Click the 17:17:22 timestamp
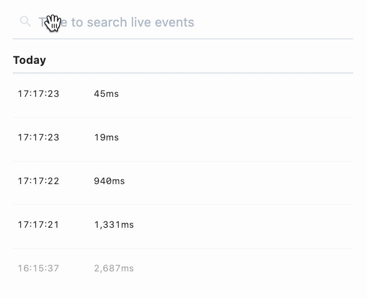 38,181
